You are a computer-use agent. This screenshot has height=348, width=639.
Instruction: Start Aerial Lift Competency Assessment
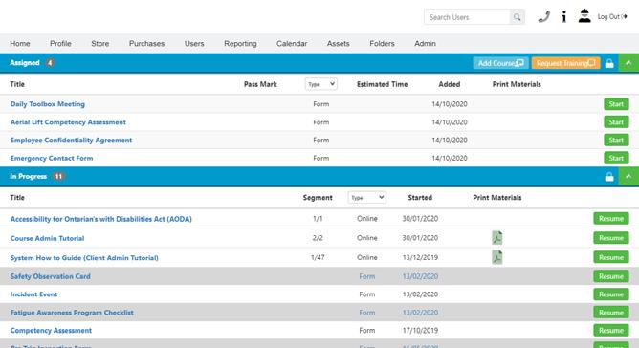point(616,121)
